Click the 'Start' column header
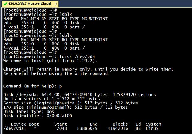The image size is (192, 134). [61, 124]
